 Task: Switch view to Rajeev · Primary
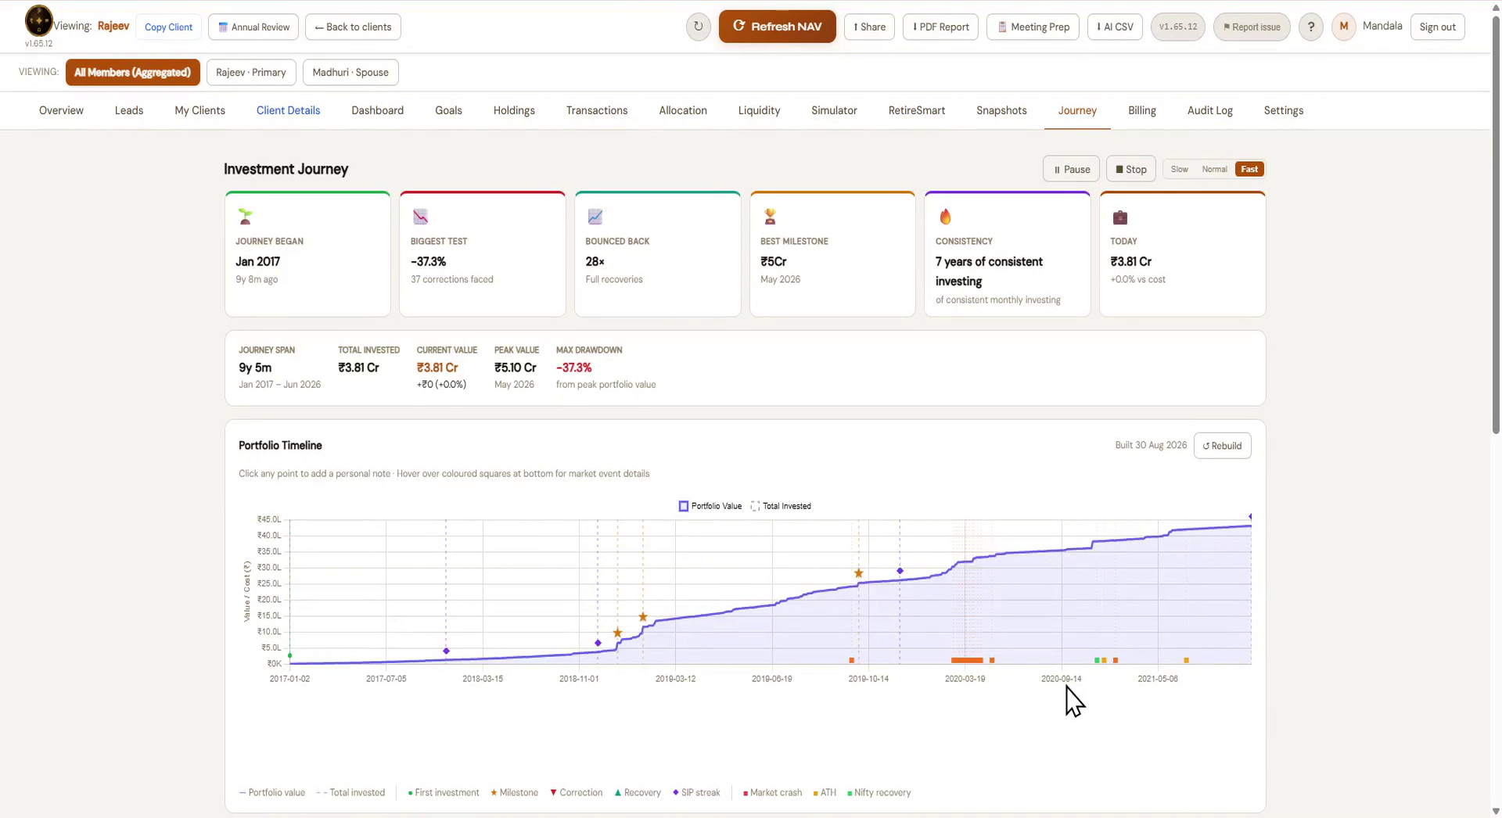pos(251,72)
